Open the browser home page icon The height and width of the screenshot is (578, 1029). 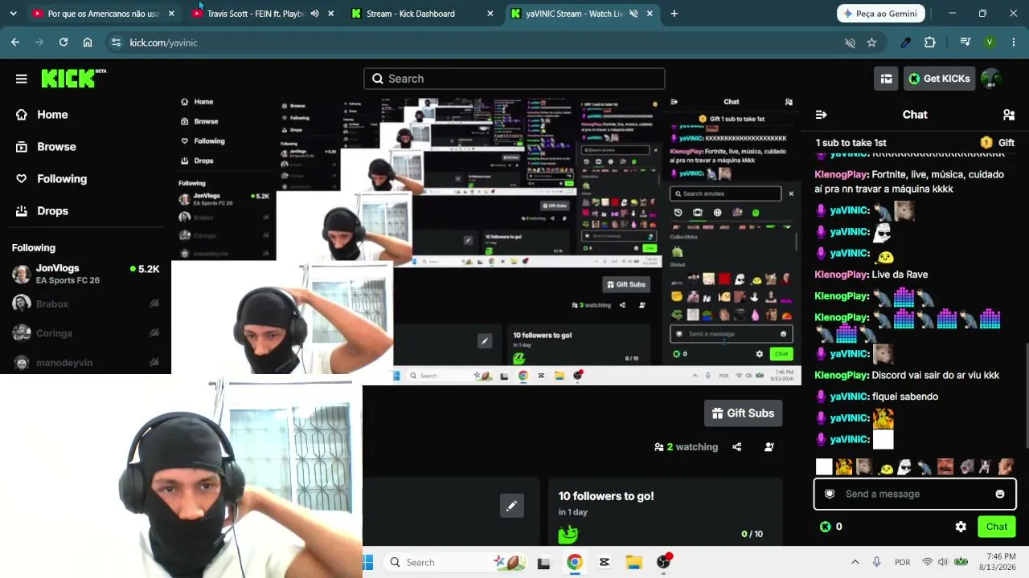[88, 43]
